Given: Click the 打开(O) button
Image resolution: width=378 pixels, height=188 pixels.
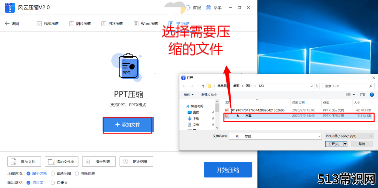Looking at the screenshot, I should (x=334, y=144).
